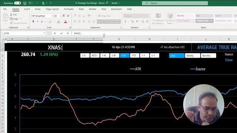Toggle Bold formatting
The image size is (237, 133).
[33, 21]
